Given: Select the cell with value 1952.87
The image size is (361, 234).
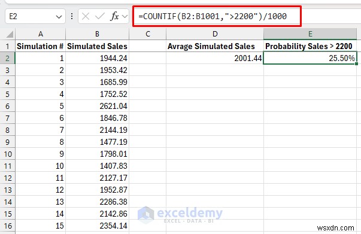Looking at the screenshot, I should click(97, 190).
